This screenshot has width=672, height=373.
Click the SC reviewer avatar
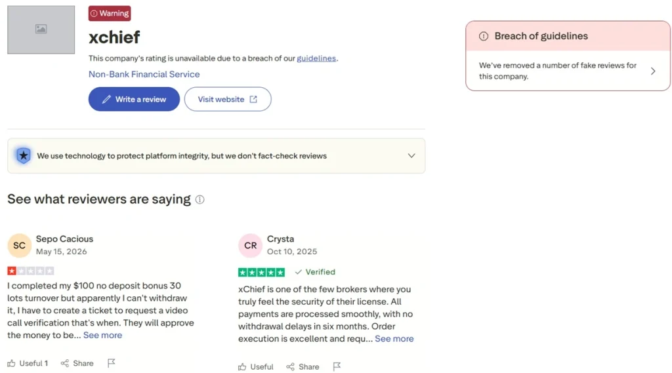click(19, 245)
